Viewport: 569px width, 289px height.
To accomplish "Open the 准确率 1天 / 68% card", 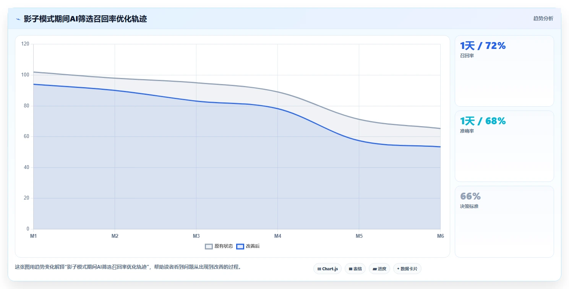I will point(504,146).
